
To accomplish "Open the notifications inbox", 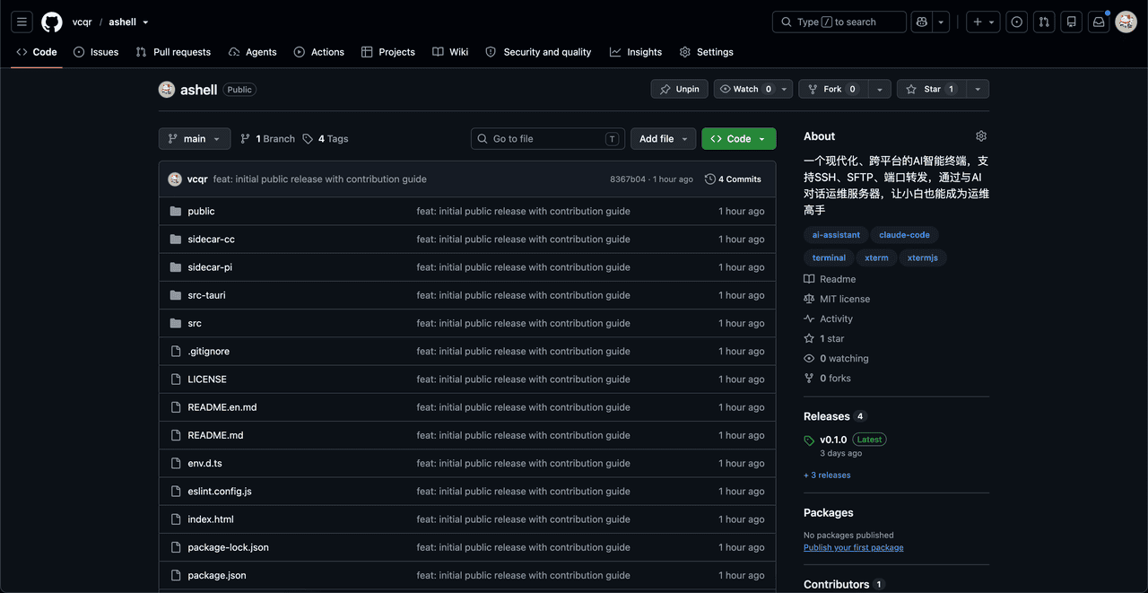I will [1099, 22].
